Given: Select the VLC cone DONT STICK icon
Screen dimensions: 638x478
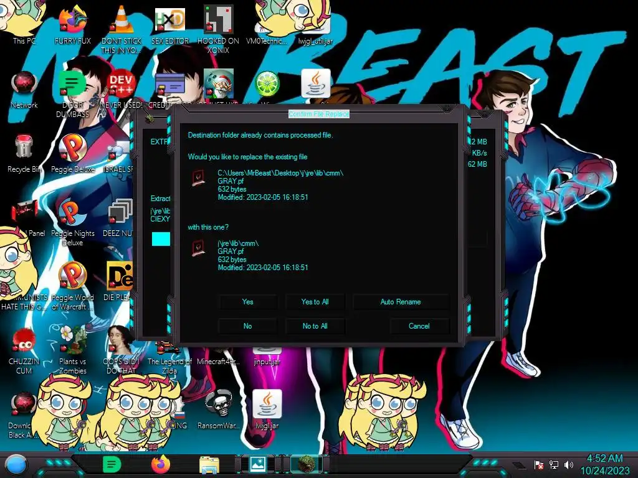Looking at the screenshot, I should (x=121, y=29).
